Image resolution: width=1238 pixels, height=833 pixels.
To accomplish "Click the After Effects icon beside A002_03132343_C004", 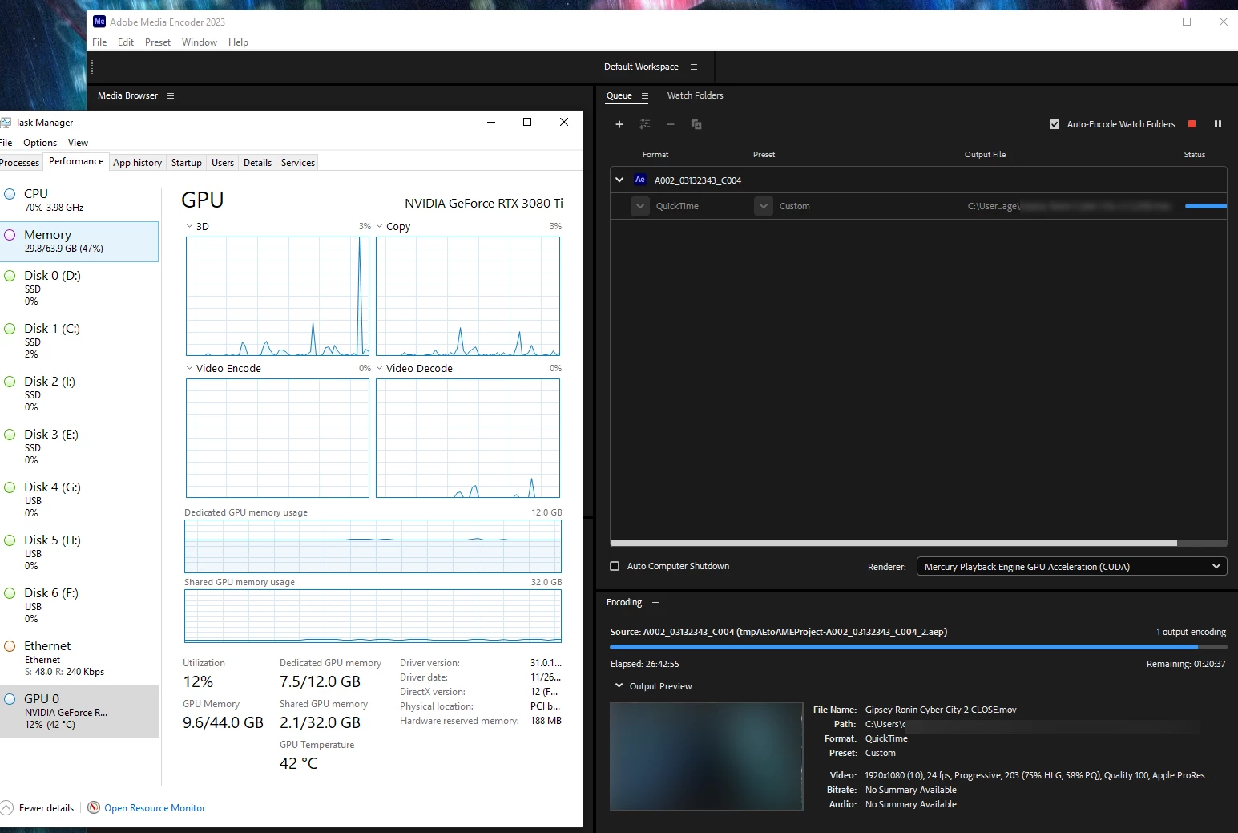I will (639, 180).
